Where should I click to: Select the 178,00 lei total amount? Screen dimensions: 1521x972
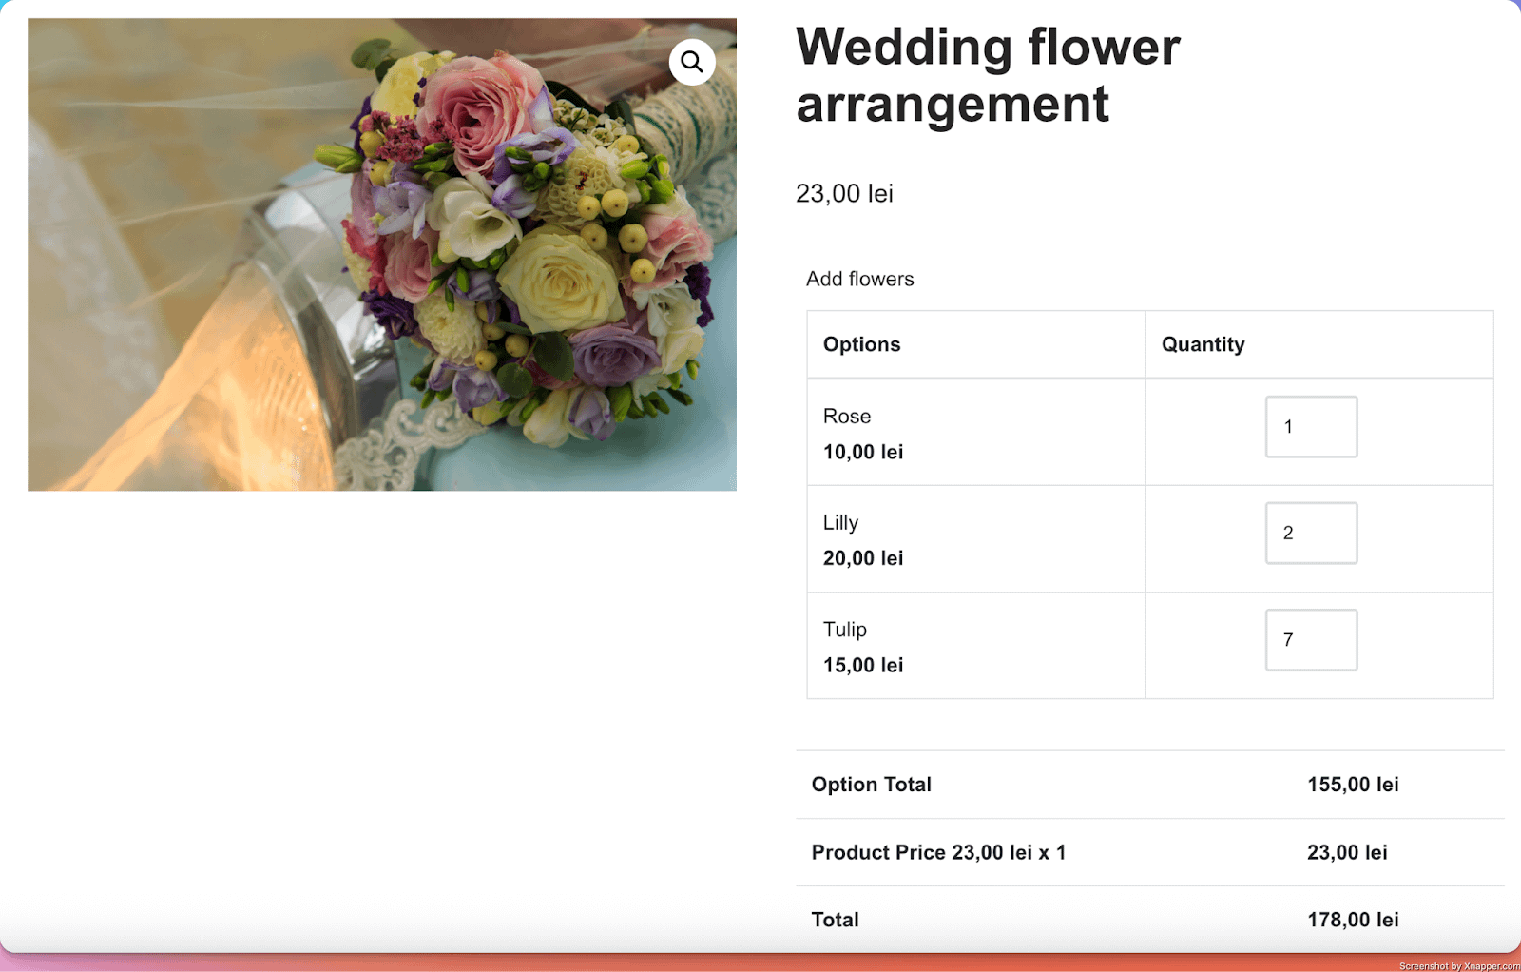pyautogui.click(x=1352, y=920)
